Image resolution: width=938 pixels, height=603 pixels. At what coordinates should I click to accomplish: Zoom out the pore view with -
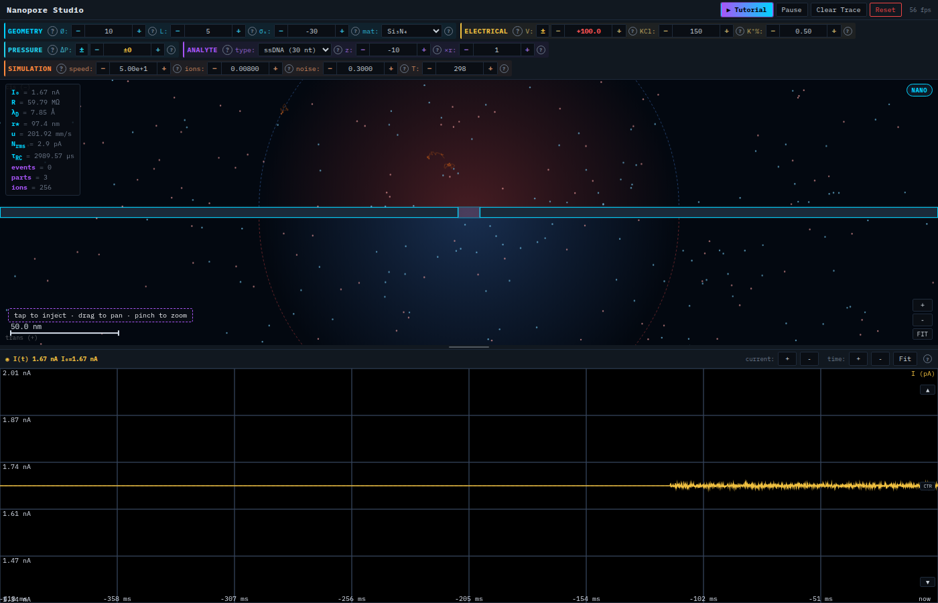click(923, 320)
